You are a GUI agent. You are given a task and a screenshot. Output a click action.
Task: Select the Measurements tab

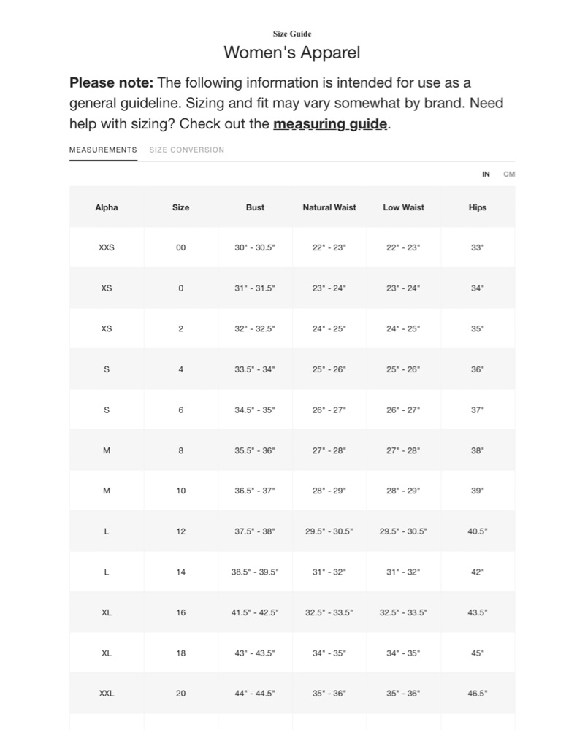click(x=104, y=150)
